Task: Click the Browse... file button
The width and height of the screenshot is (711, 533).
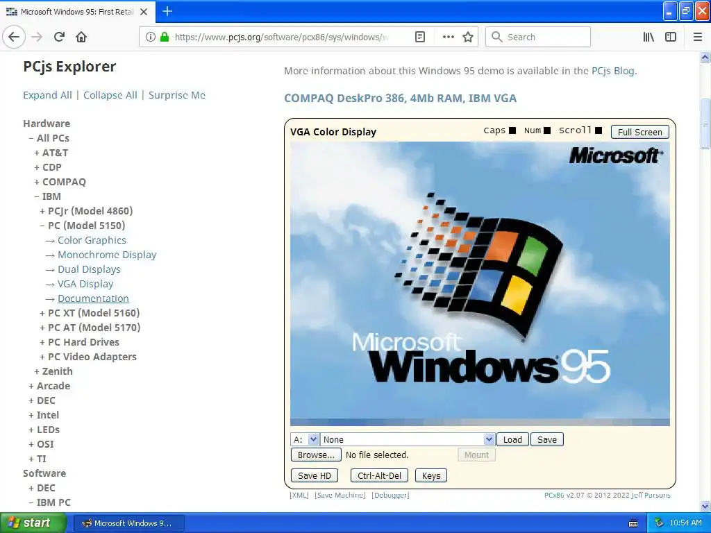Action: coord(316,455)
